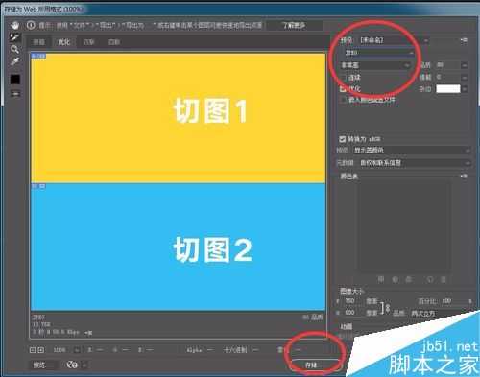Open the Preset (预设) dropdown
This screenshot has width=480, height=377.
[394, 40]
